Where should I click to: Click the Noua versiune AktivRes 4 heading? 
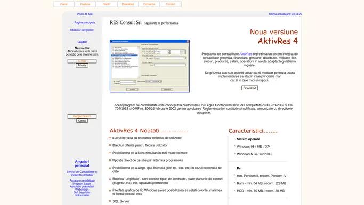pyautogui.click(x=274, y=36)
